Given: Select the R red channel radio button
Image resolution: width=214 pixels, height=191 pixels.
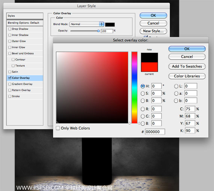Looking at the screenshot, I should (x=143, y=109).
